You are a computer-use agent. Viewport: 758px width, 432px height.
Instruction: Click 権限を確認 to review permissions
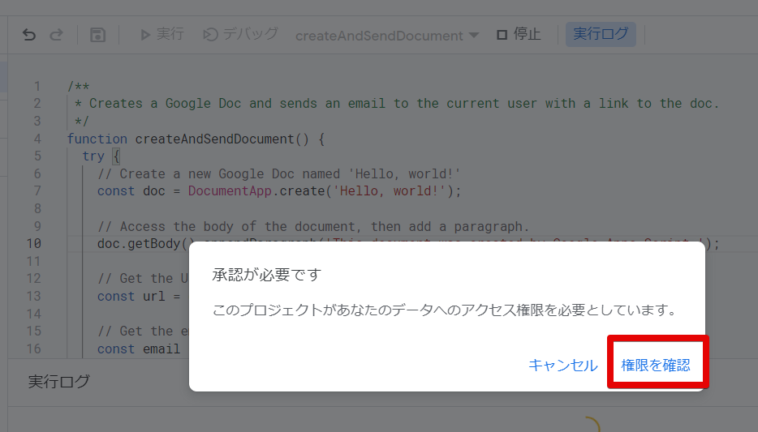click(656, 366)
